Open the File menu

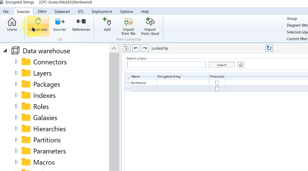pyautogui.click(x=6, y=11)
